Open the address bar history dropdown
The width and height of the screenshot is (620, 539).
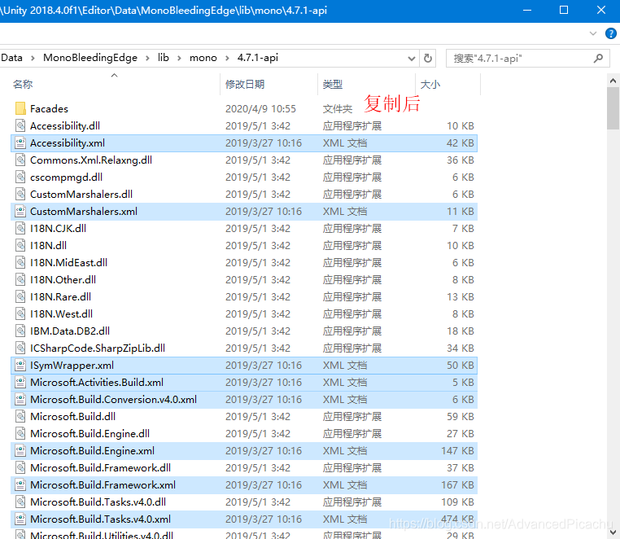(x=411, y=59)
